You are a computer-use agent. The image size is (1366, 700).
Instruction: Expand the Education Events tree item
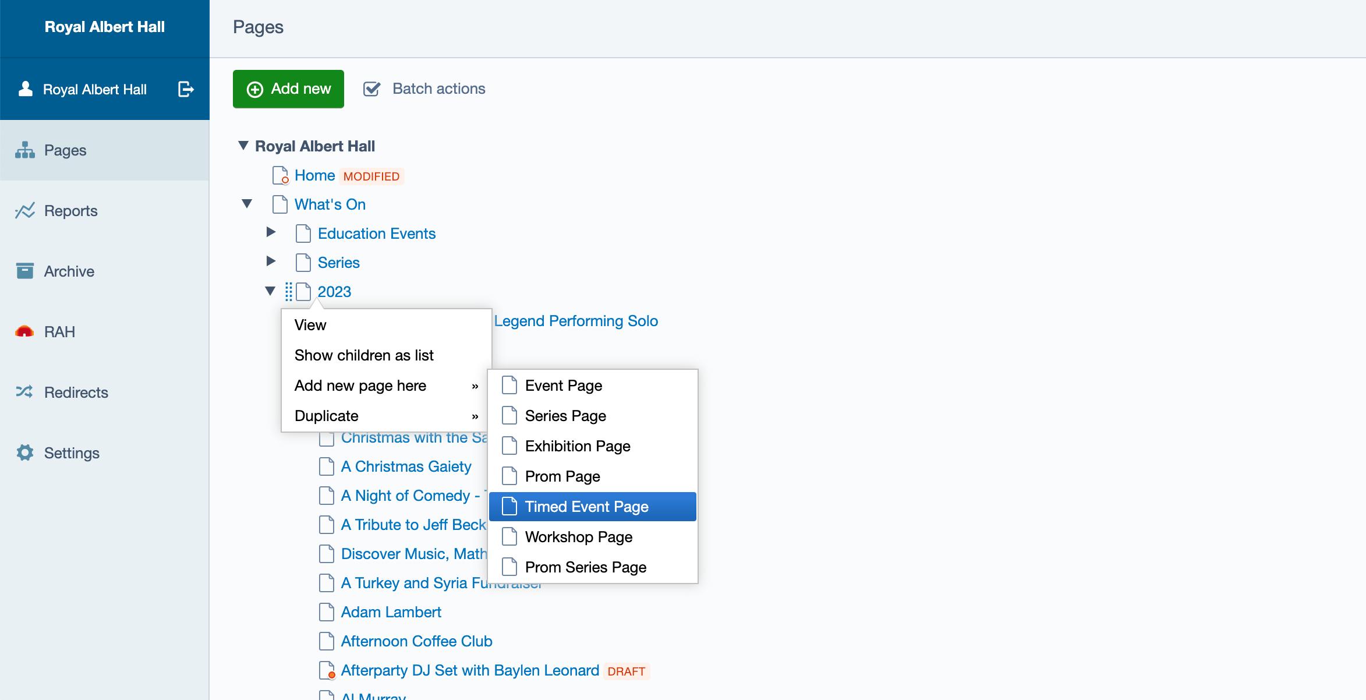click(x=271, y=232)
